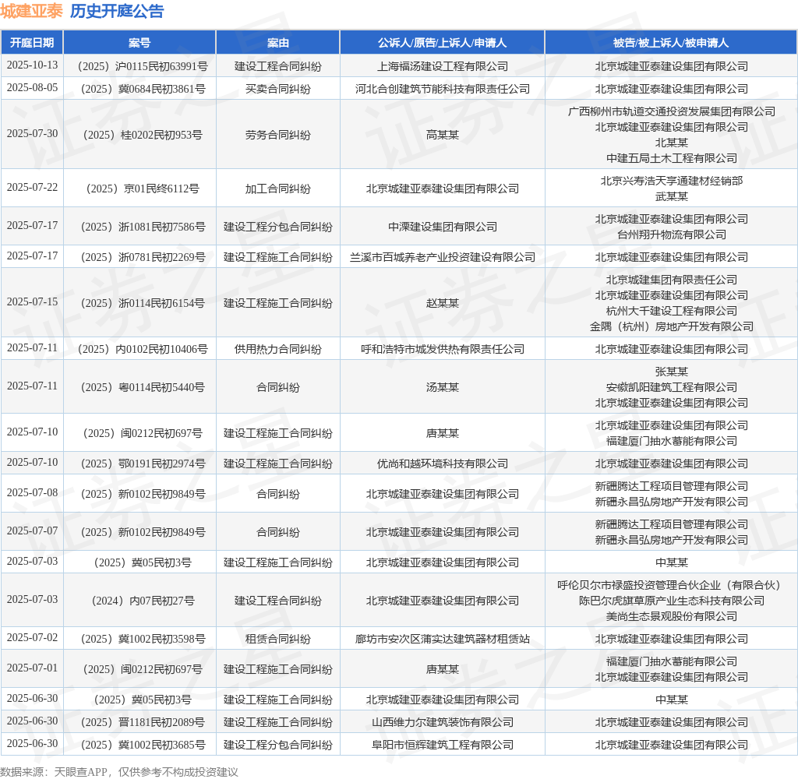Click defendant 广西柳州市轨道交通投资发展集团有限公司

[671, 111]
